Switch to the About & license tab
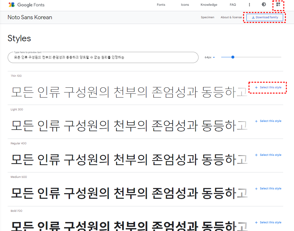 pos(231,17)
